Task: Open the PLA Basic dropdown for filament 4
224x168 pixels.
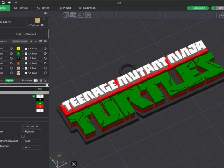Action: pos(32,54)
